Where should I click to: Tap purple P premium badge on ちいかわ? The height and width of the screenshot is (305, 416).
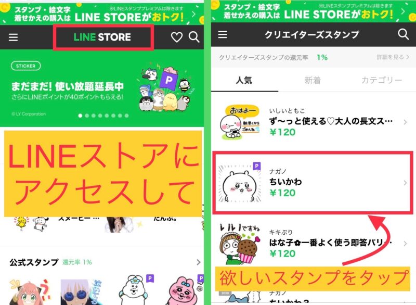coord(256,166)
